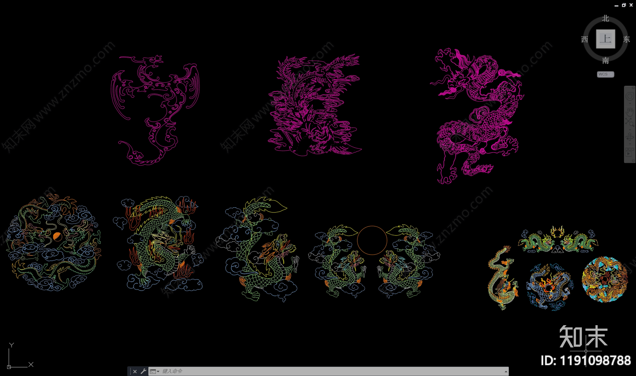Screen dimensions: 636x376
Task: Switch view to west 西 on compass
Action: [584, 39]
